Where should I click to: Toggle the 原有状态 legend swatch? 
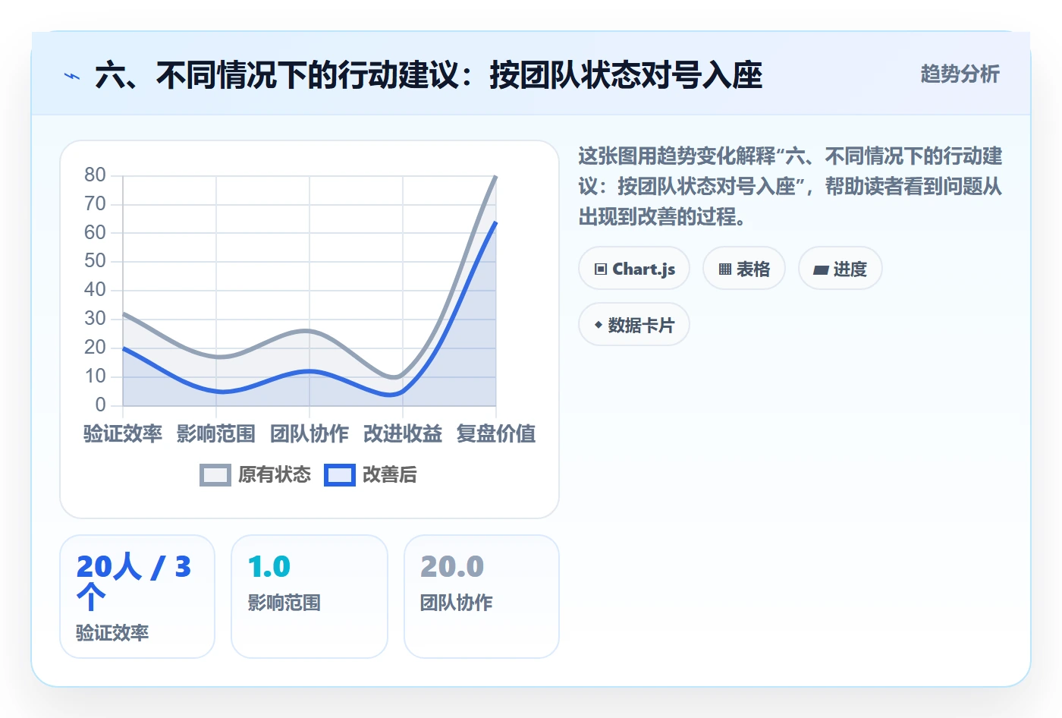pos(215,475)
